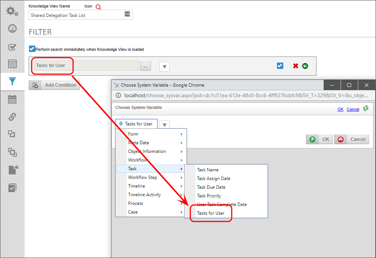376x258 pixels.
Task: Toggle Perform search immediately checkbox
Action: point(32,49)
